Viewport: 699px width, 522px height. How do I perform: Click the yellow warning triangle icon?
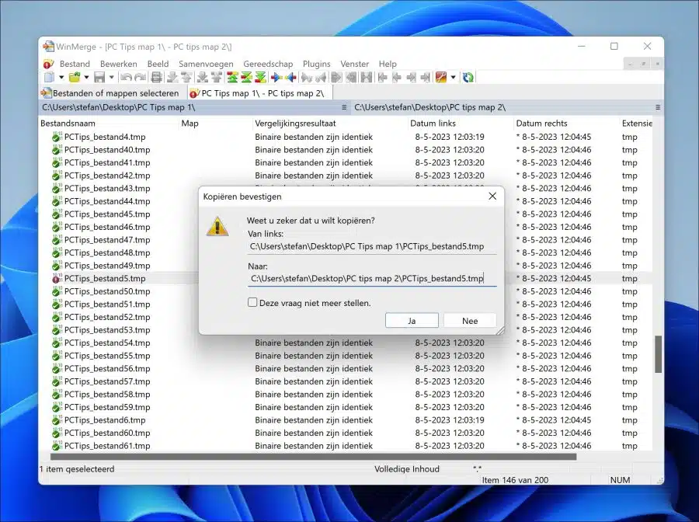pos(217,227)
